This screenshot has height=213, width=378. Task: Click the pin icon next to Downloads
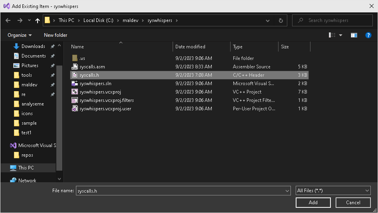pos(53,46)
